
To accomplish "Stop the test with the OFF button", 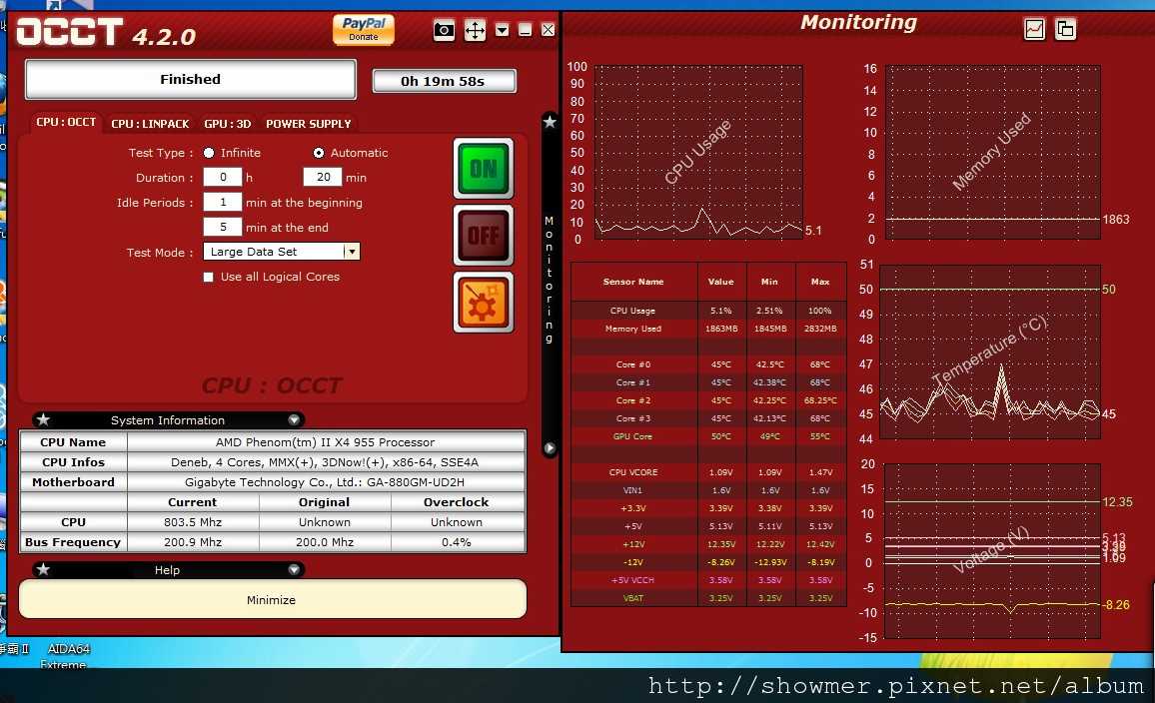I will 484,235.
